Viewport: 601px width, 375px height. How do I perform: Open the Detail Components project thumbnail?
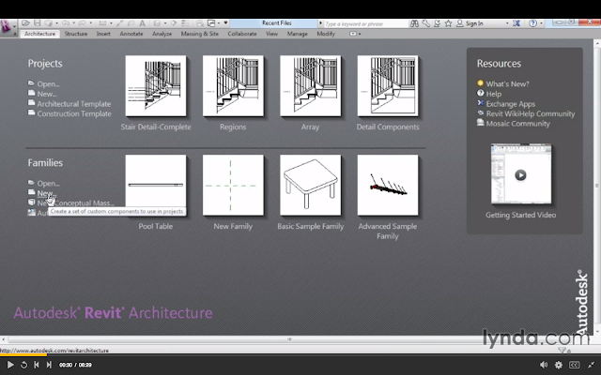[388, 85]
